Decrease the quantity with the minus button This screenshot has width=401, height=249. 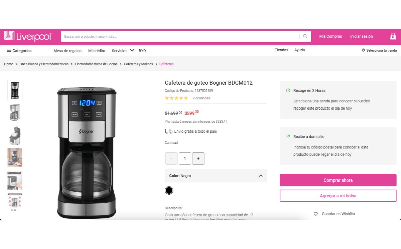(x=171, y=159)
